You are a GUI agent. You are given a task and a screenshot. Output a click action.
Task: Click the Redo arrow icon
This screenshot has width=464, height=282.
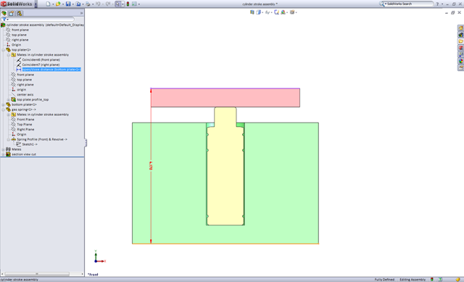(x=108, y=4)
